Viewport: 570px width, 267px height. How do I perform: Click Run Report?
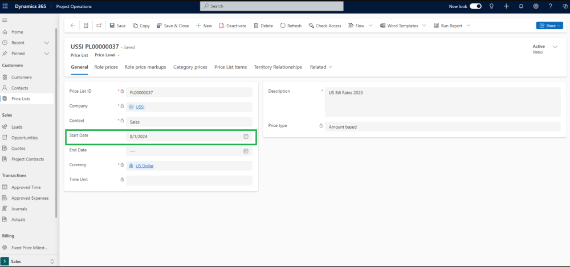(448, 26)
